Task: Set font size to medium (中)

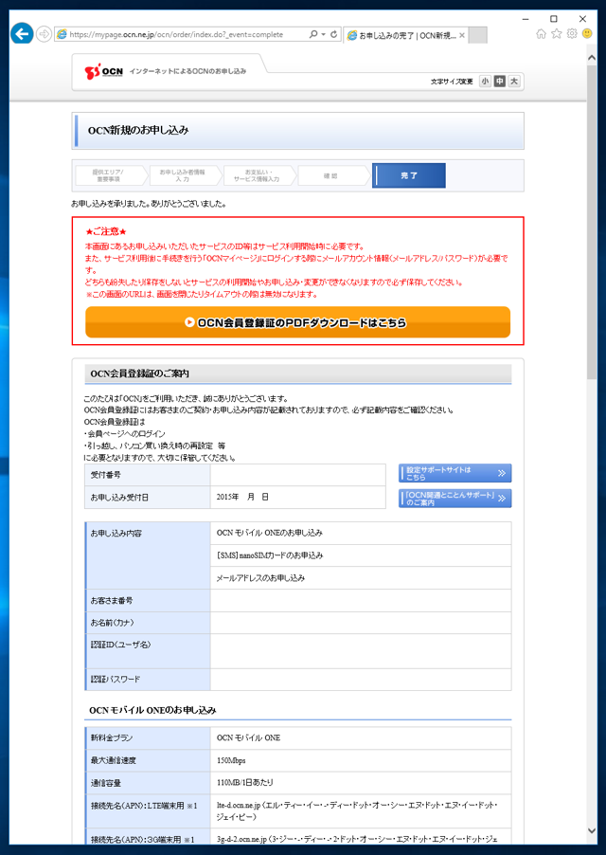Action: 499,82
